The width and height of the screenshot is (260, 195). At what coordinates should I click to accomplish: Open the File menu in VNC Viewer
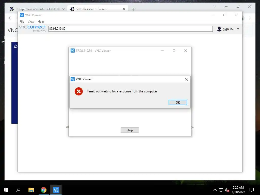click(22, 22)
